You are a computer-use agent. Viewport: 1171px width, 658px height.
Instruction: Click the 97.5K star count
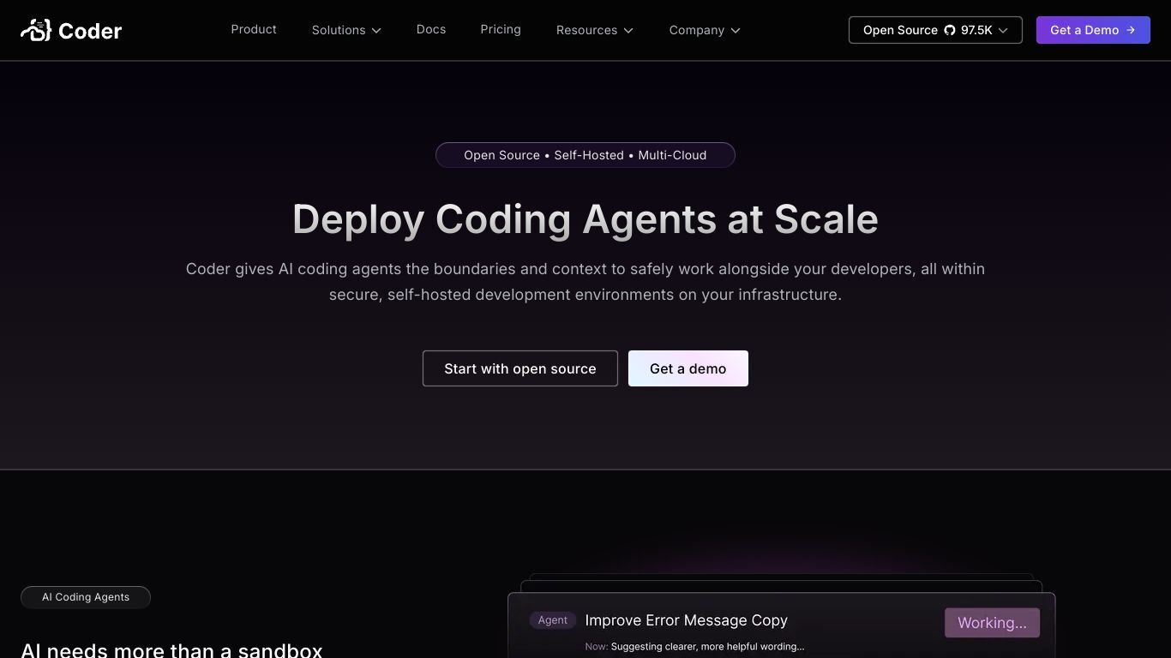(976, 30)
